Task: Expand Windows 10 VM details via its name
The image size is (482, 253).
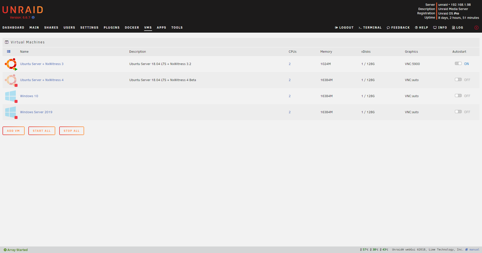Action: tap(29, 96)
